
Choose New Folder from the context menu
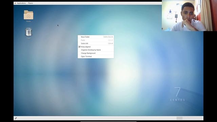point(96,37)
